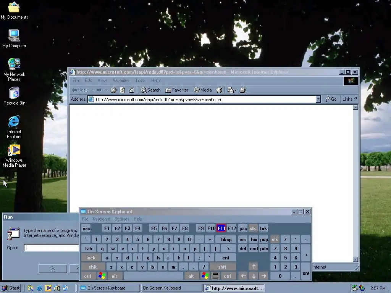Viewport: 391px width, 293px height.
Task: Click the Print icon in IE toolbar
Action: pos(242,90)
